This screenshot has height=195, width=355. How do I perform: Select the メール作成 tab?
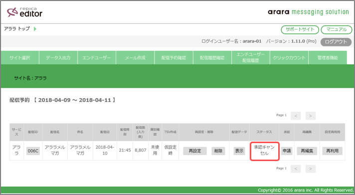point(135,58)
